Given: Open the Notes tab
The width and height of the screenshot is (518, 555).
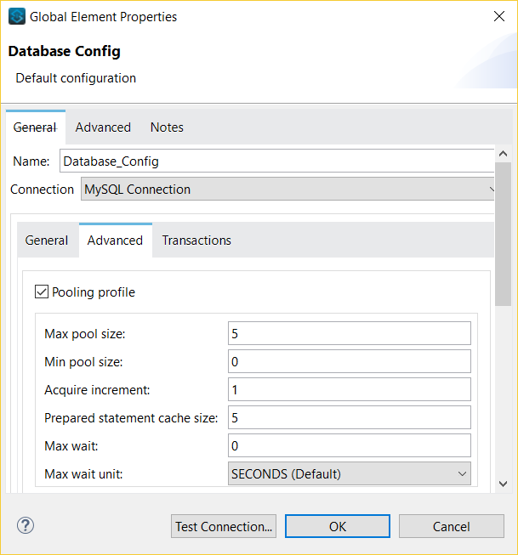Looking at the screenshot, I should click(x=167, y=127).
